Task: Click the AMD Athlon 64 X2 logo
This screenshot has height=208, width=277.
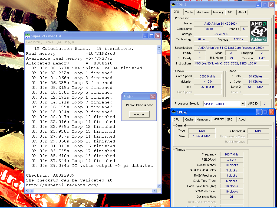Action: click(259, 31)
